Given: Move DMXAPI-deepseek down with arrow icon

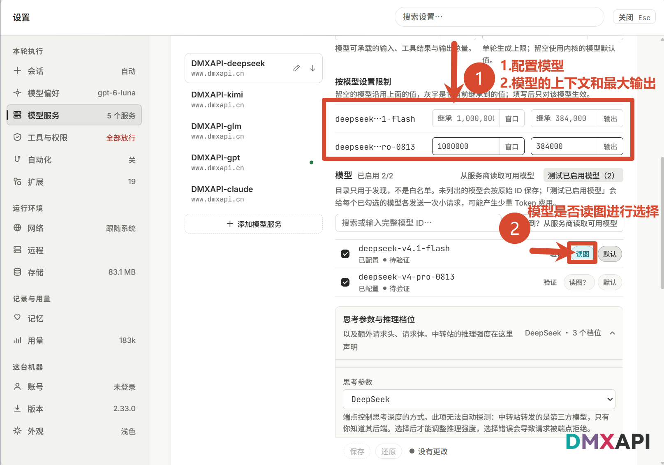Looking at the screenshot, I should pyautogui.click(x=312, y=68).
